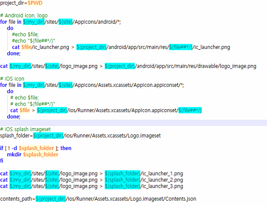Image resolution: width=267 pixels, height=206 pixels.
Task: Click 'ic_launcher_1.png' file name
Action: (162, 174)
